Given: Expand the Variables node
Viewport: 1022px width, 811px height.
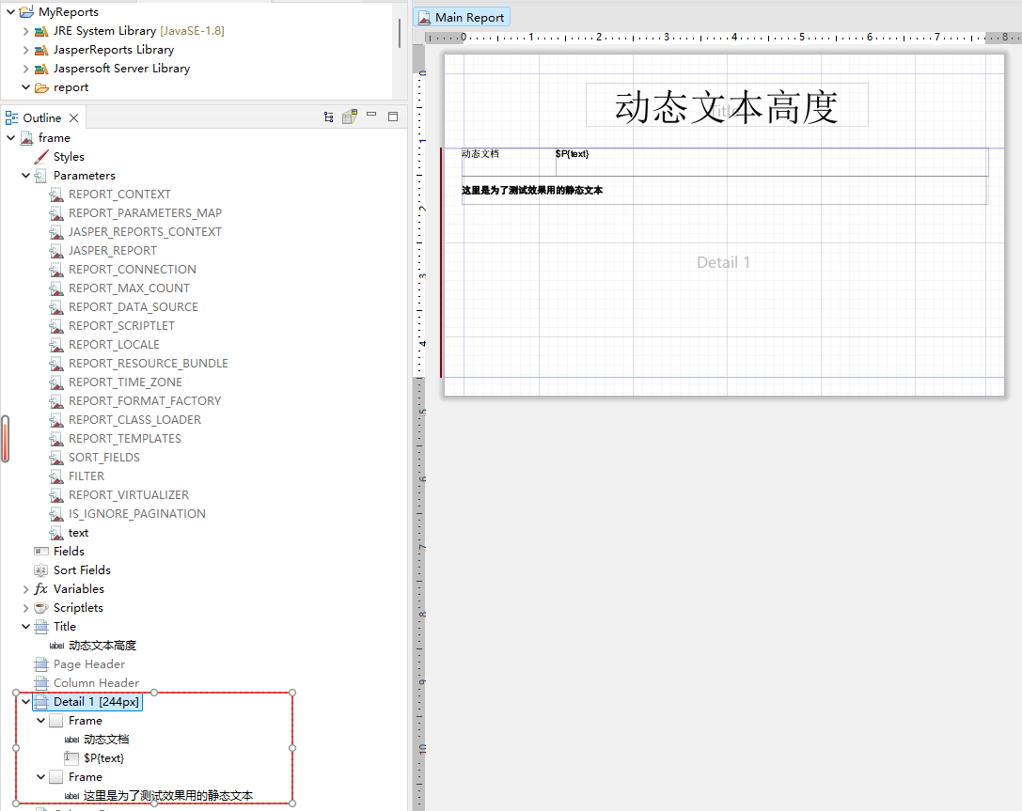Looking at the screenshot, I should pos(25,589).
